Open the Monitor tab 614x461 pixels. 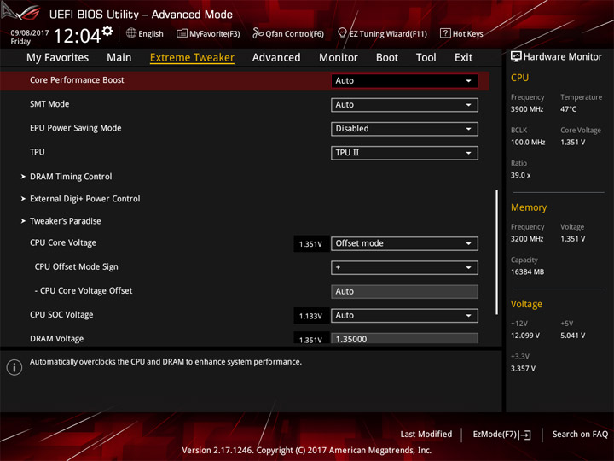[339, 58]
